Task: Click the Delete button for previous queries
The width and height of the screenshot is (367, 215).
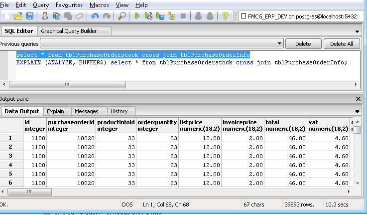Action: click(x=303, y=44)
